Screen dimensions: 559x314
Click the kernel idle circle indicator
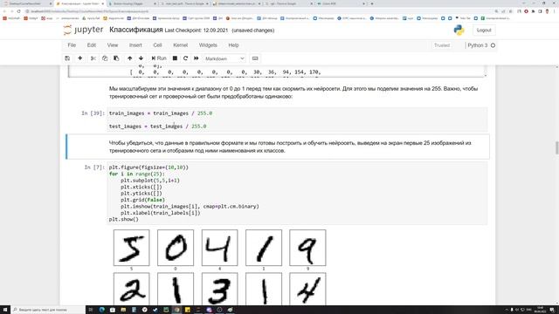click(493, 45)
